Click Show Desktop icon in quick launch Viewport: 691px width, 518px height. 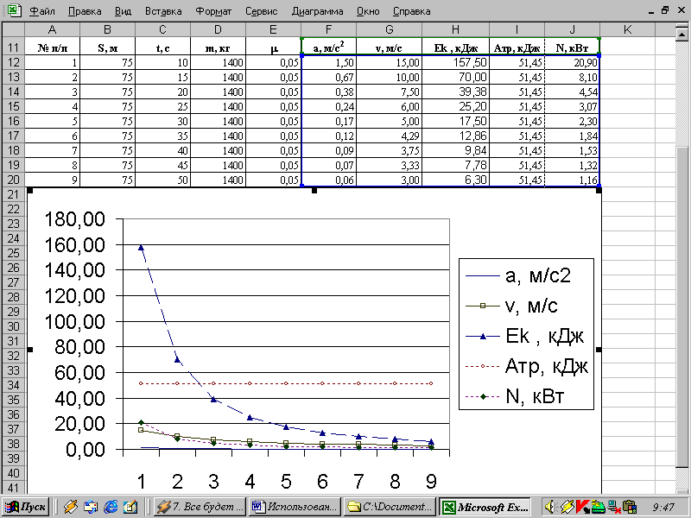130,507
